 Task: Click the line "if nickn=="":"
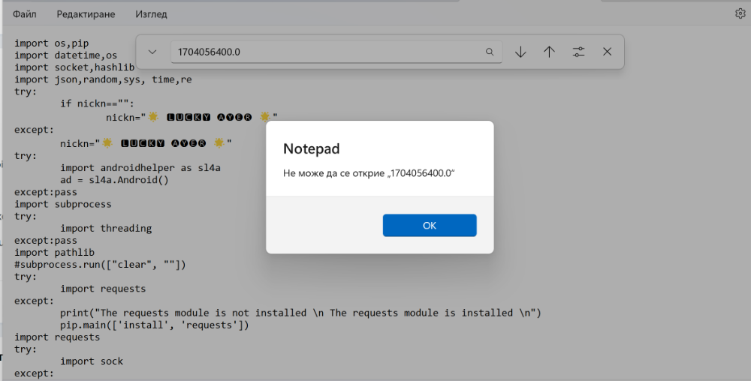coord(97,103)
